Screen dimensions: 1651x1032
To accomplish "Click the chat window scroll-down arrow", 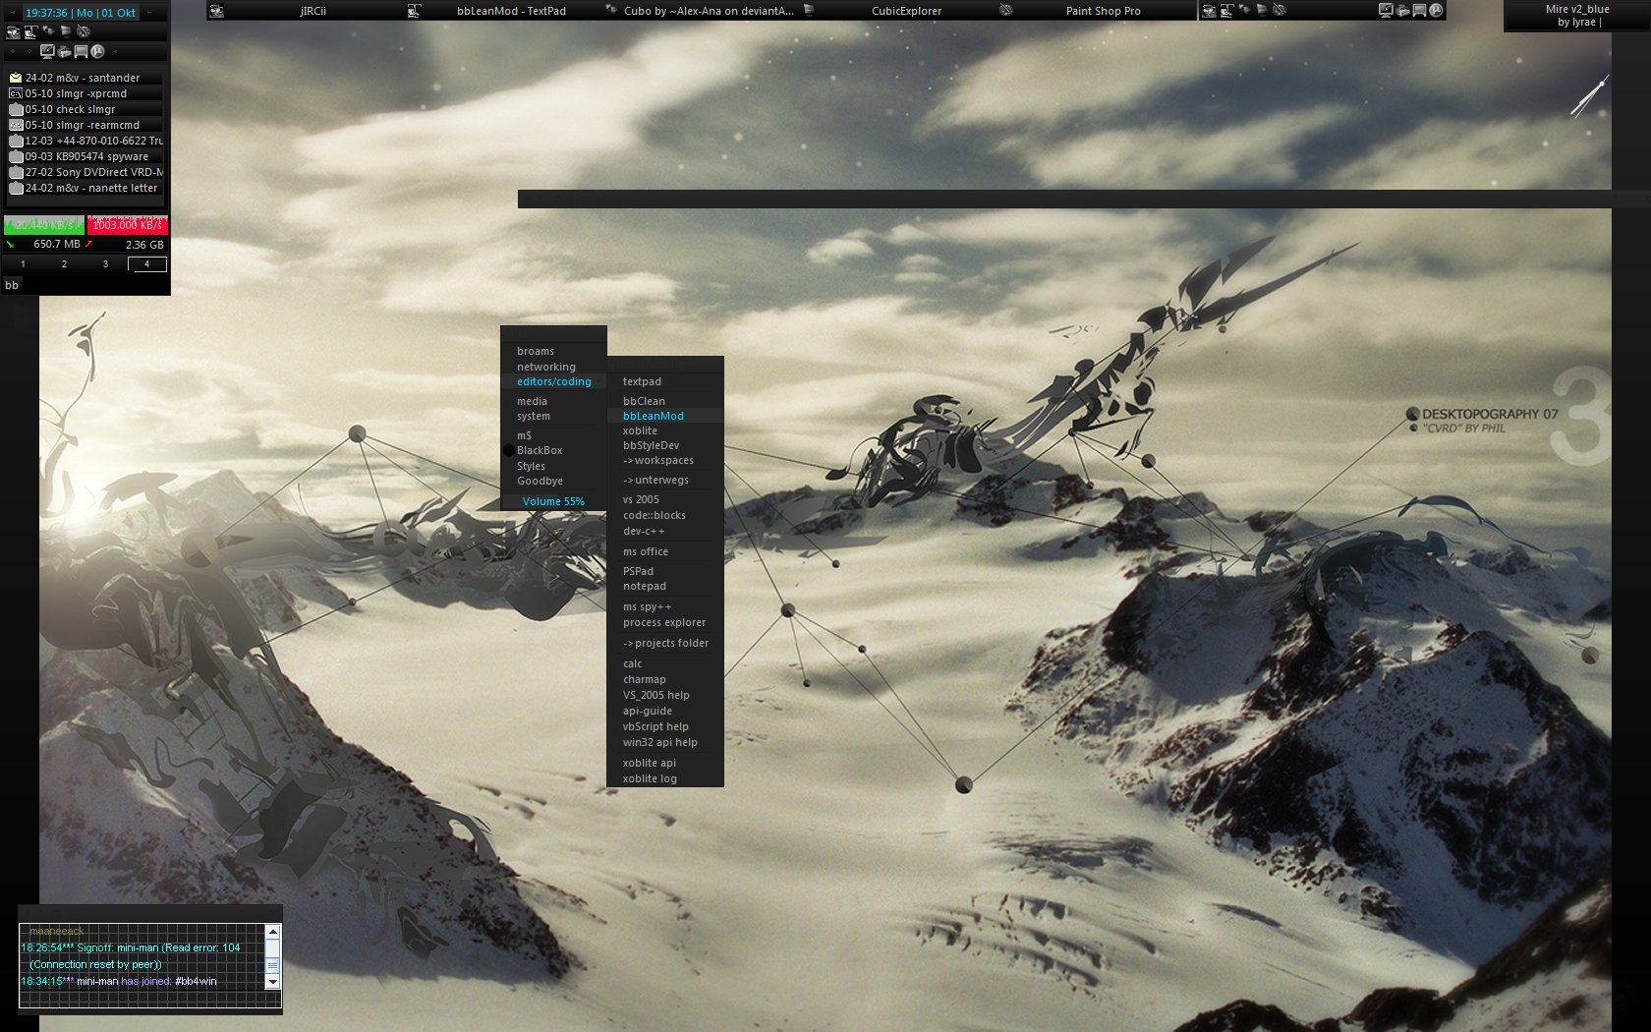I will [x=273, y=981].
